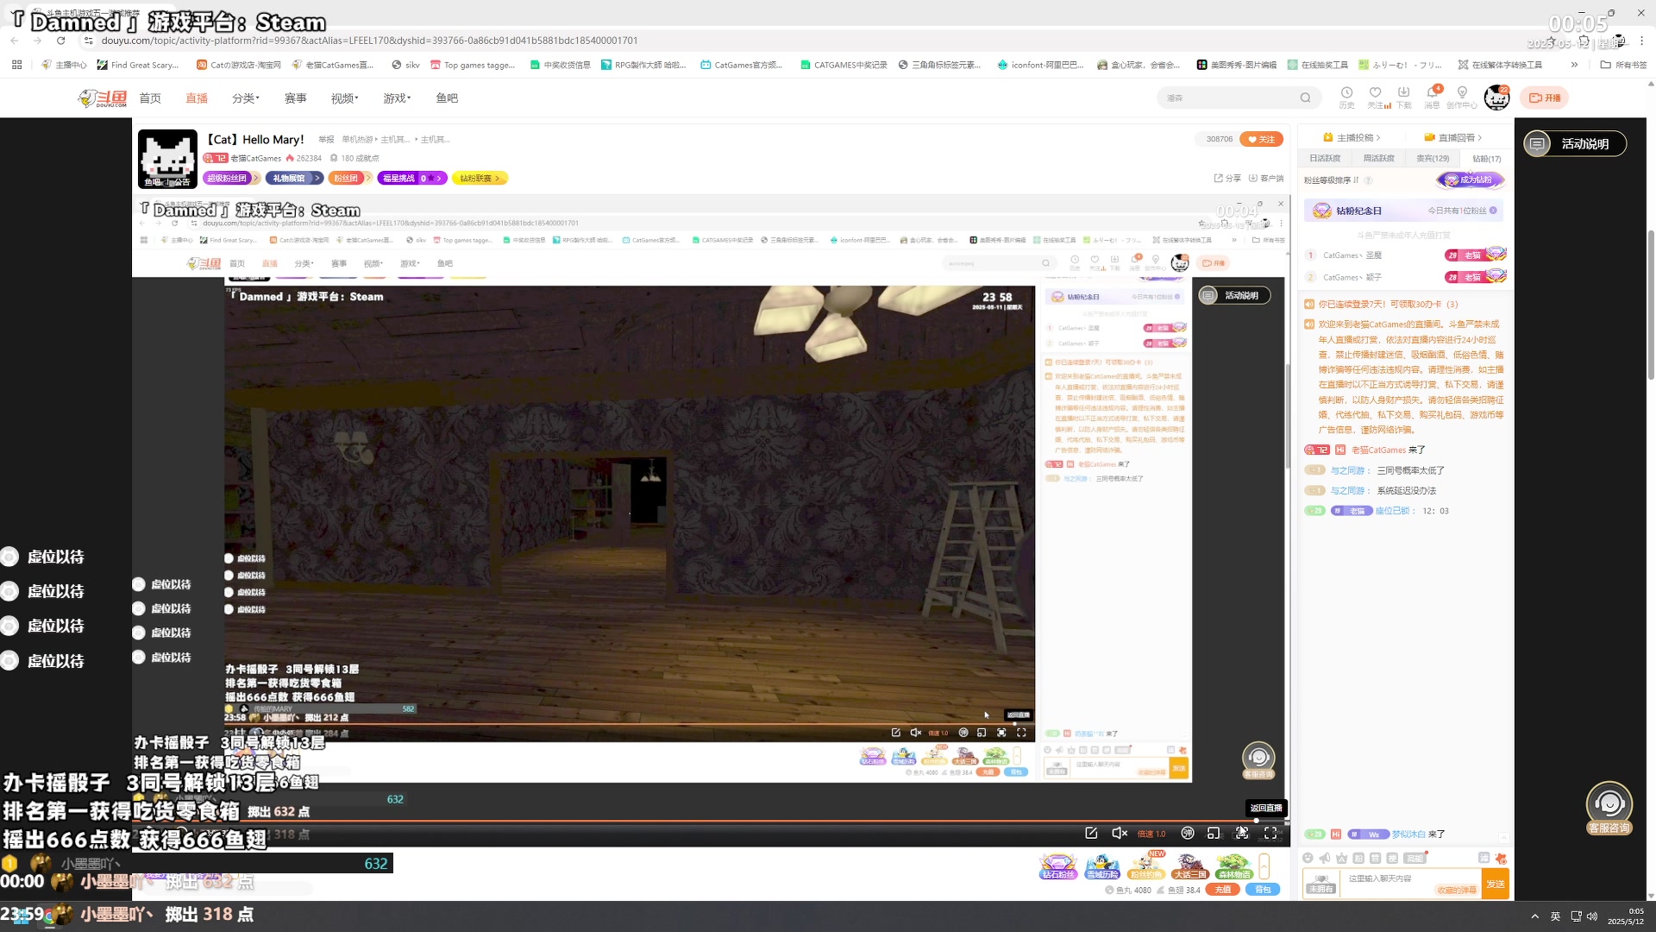The image size is (1656, 932).
Task: Toggle danmaku 弹 button in player
Action: (x=1188, y=833)
